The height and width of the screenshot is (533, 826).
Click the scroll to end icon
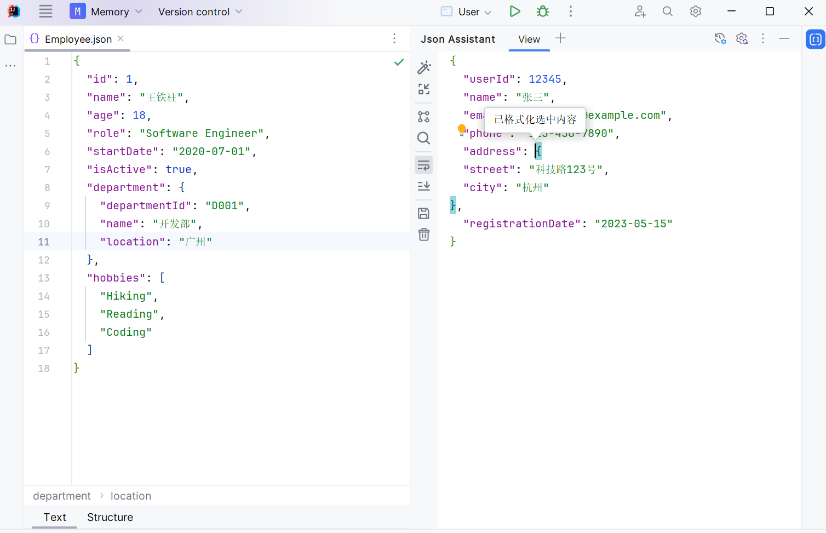click(x=424, y=186)
